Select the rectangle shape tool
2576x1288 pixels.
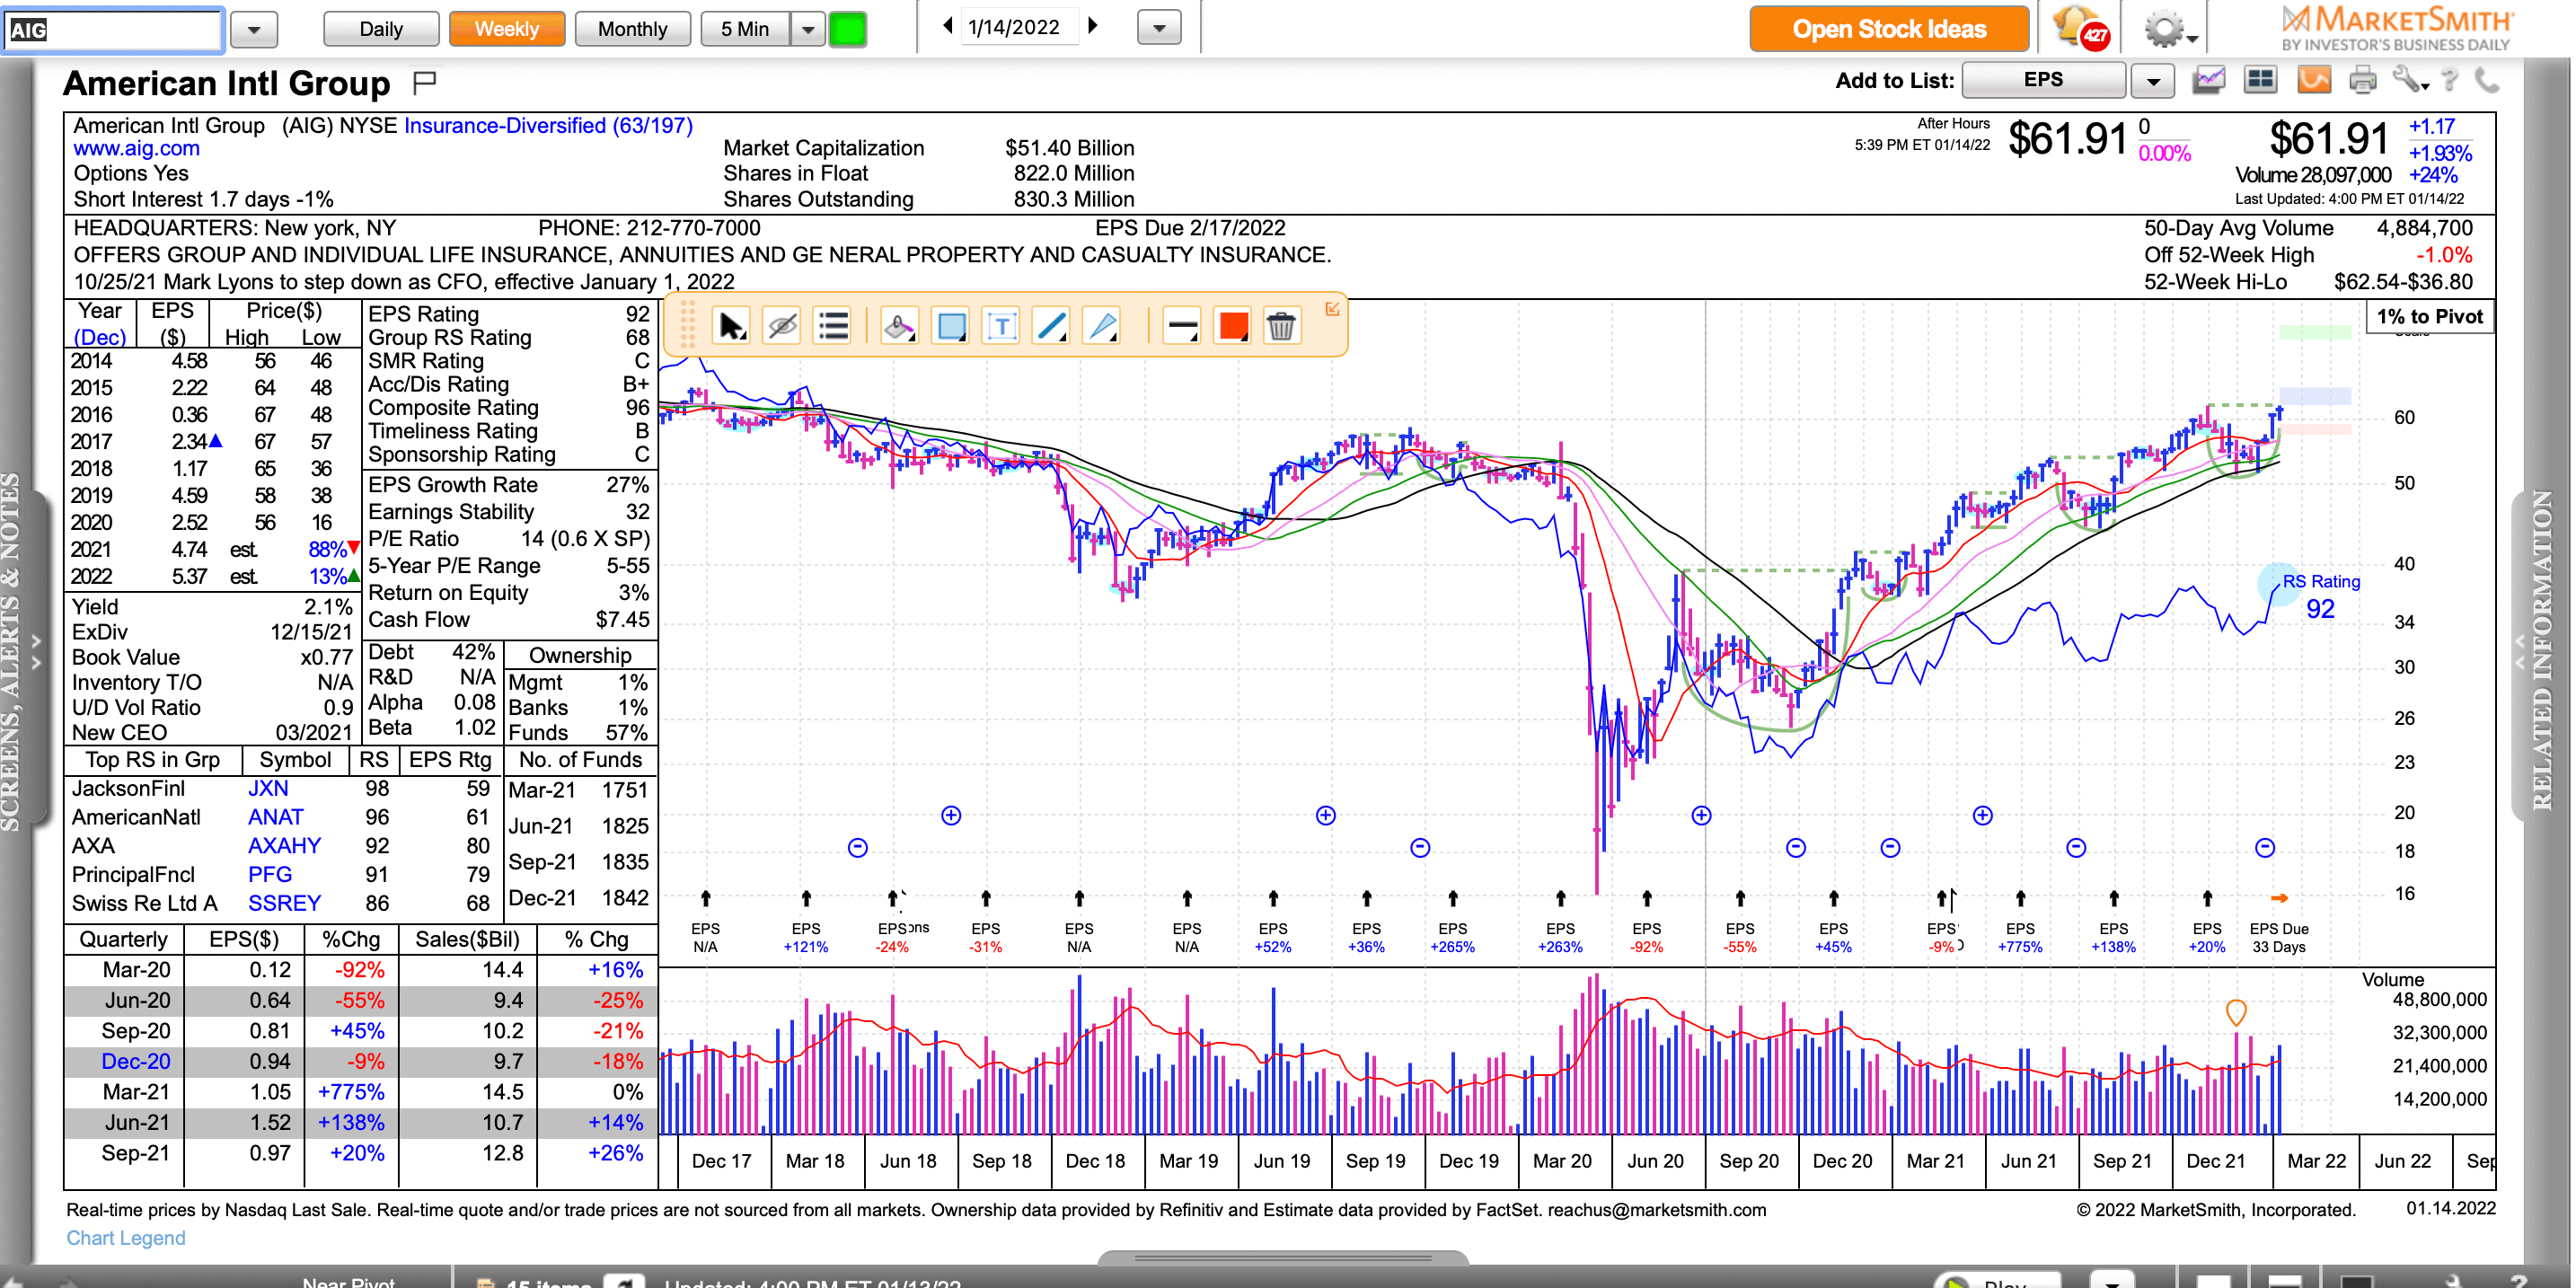(x=950, y=326)
